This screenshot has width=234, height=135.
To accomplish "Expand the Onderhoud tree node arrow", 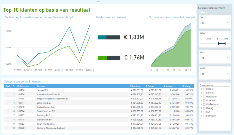I will pyautogui.click(x=201, y=104).
